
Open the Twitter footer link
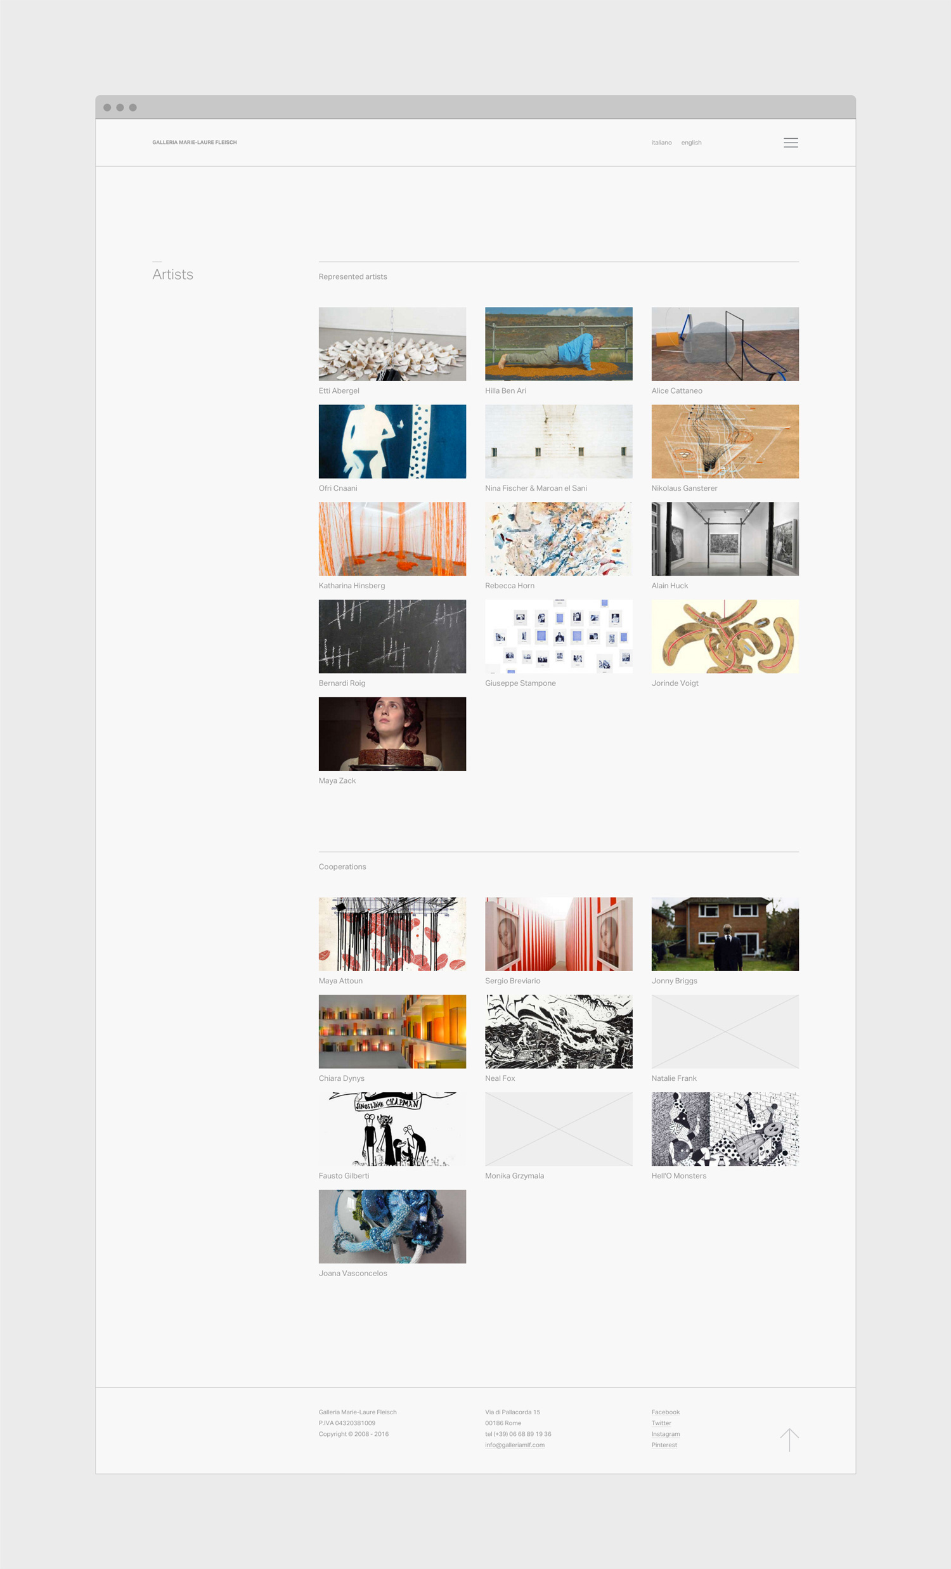(661, 1423)
